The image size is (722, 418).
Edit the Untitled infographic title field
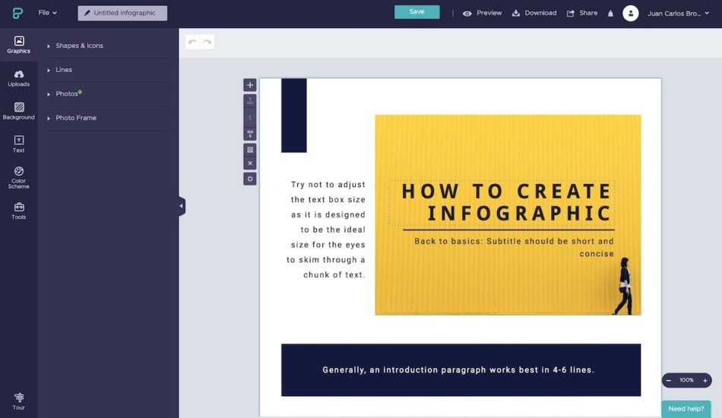click(x=122, y=13)
